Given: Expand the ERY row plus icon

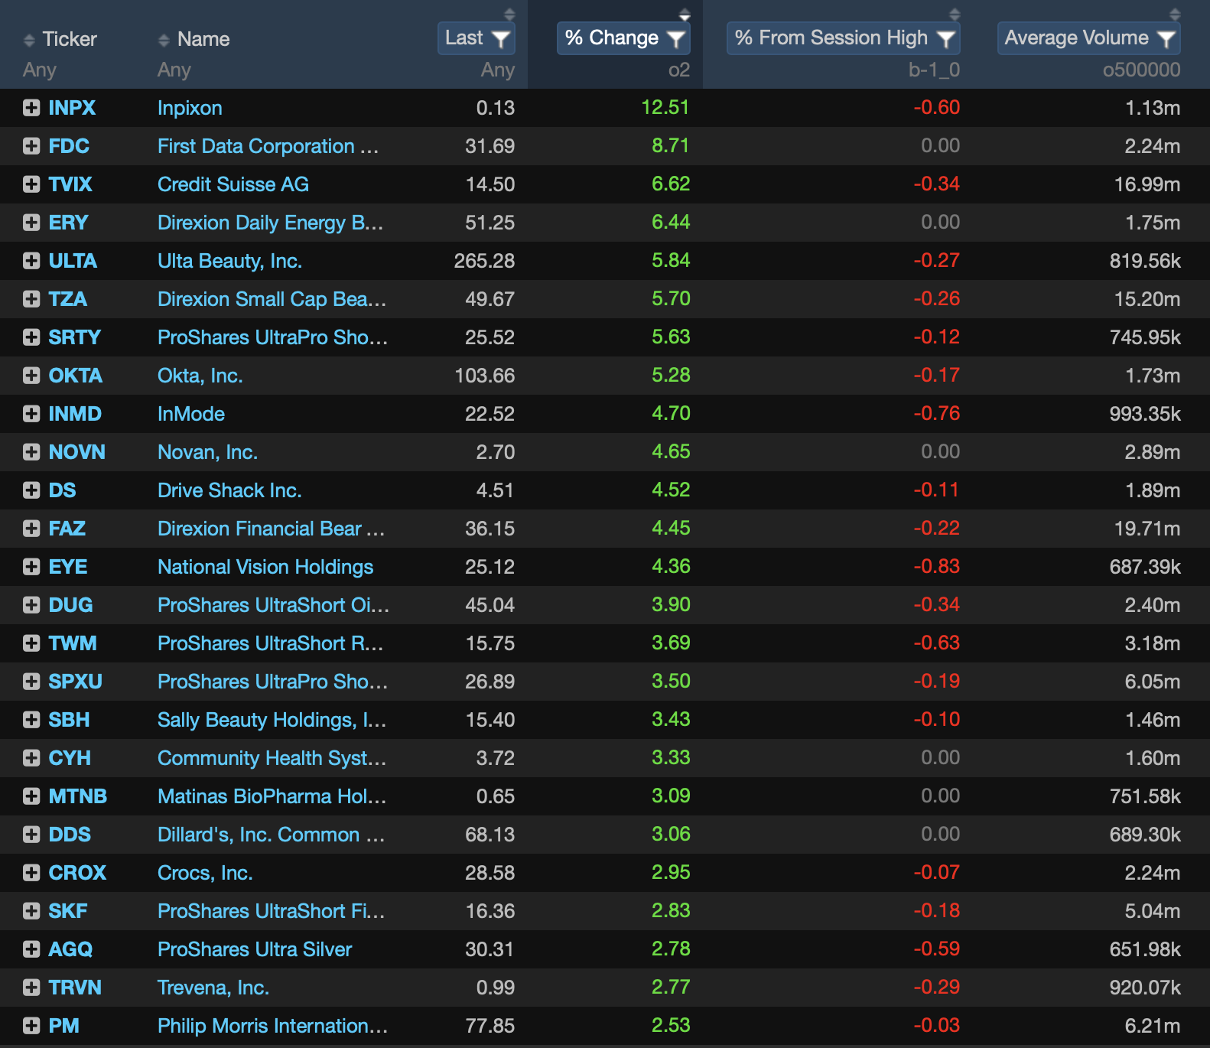Looking at the screenshot, I should tap(31, 223).
